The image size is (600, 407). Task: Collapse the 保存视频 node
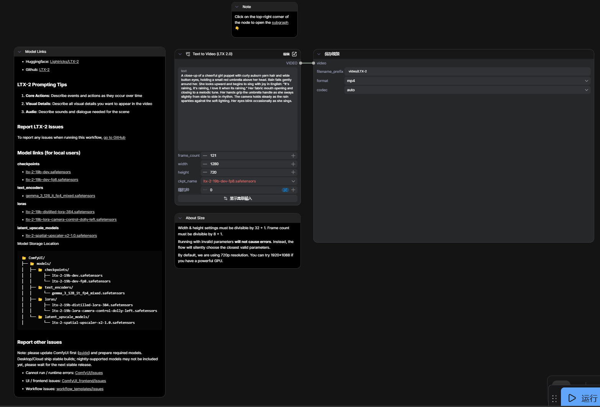319,54
